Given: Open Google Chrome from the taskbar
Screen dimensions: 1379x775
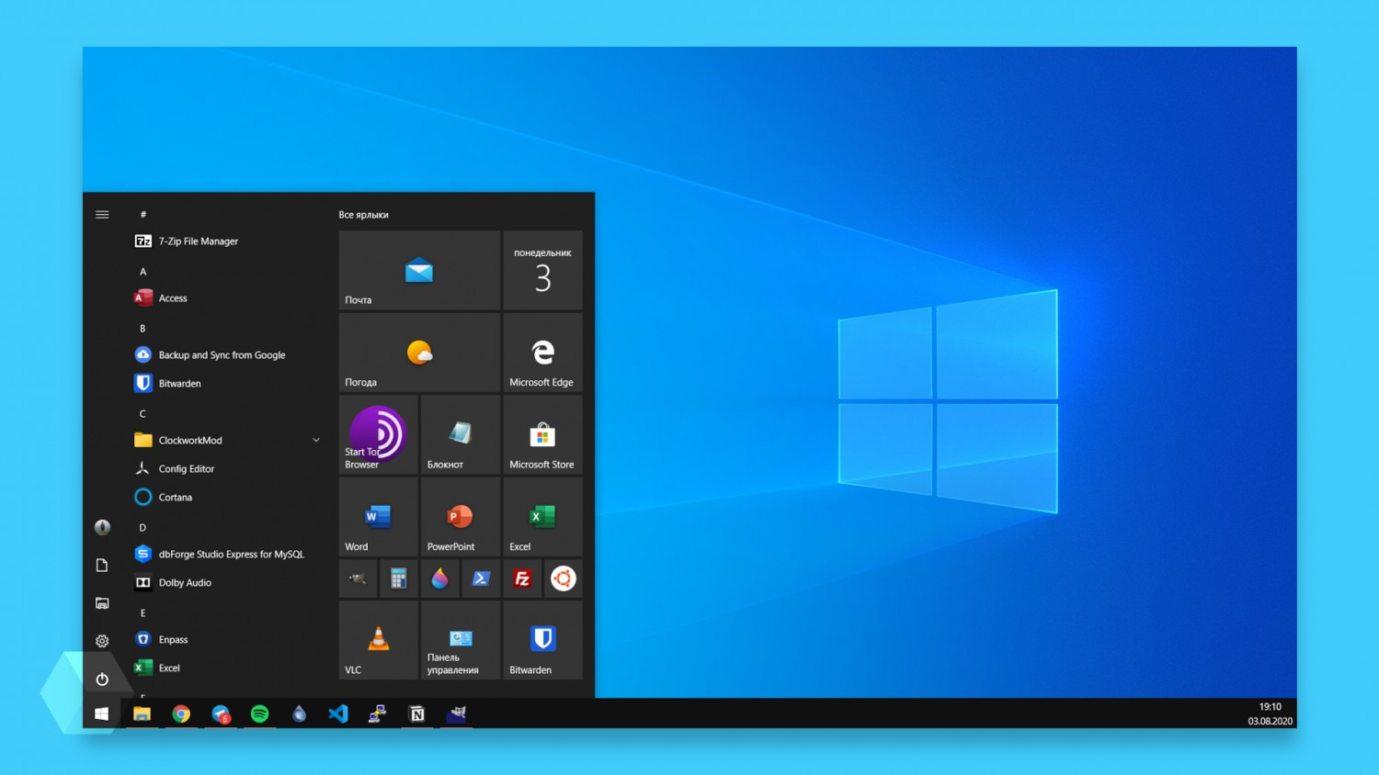Looking at the screenshot, I should (181, 713).
